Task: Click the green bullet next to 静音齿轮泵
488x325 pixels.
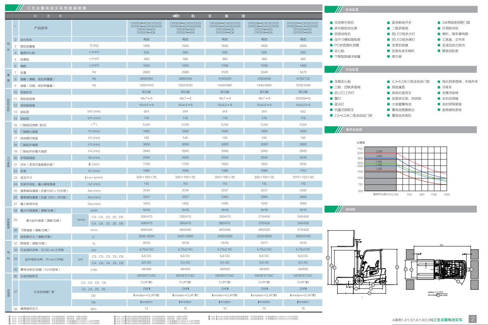Action: [x=438, y=51]
